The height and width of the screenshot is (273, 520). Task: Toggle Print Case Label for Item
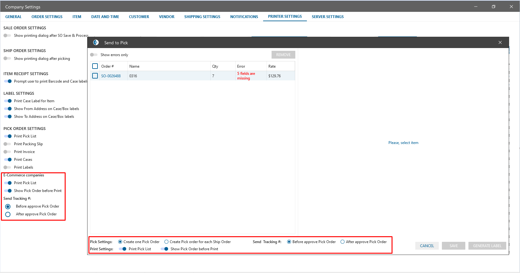[x=8, y=101]
